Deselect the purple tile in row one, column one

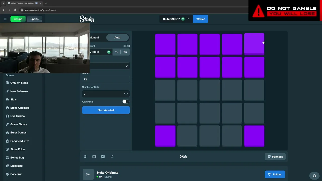(165, 44)
